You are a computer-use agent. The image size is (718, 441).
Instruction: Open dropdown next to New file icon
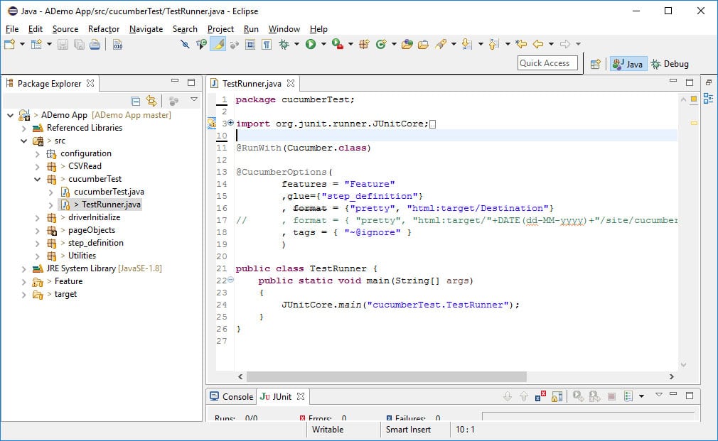pos(22,44)
